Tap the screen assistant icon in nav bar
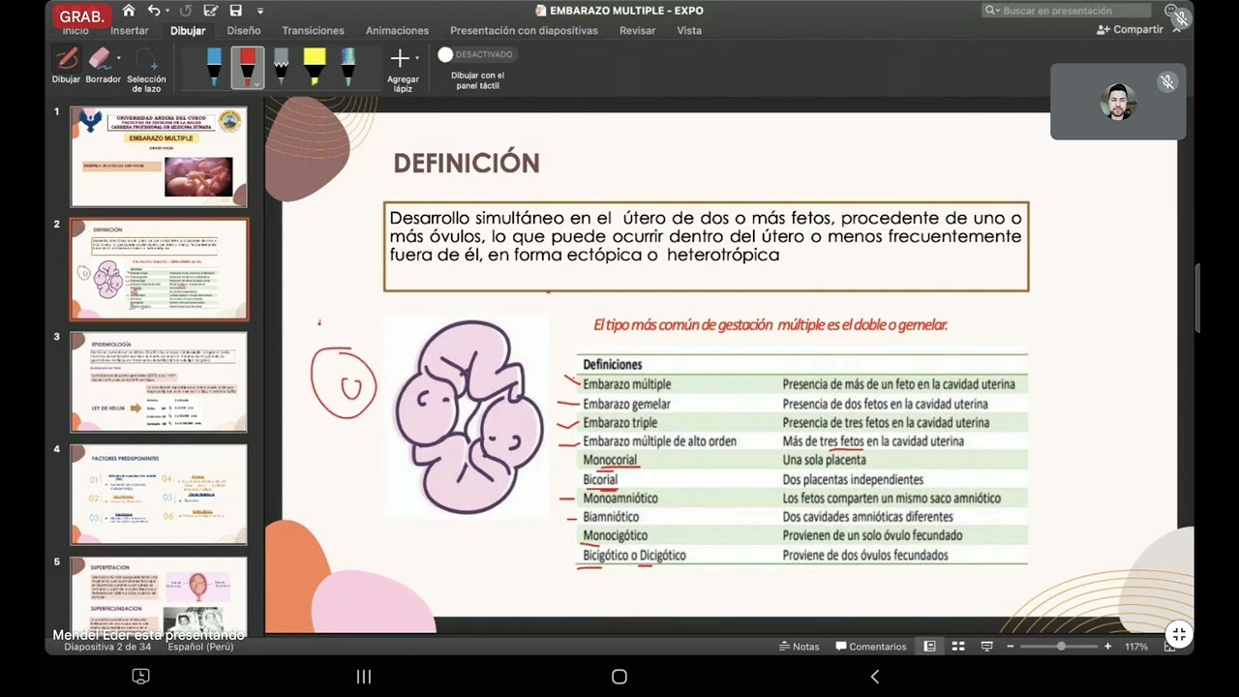 140,677
